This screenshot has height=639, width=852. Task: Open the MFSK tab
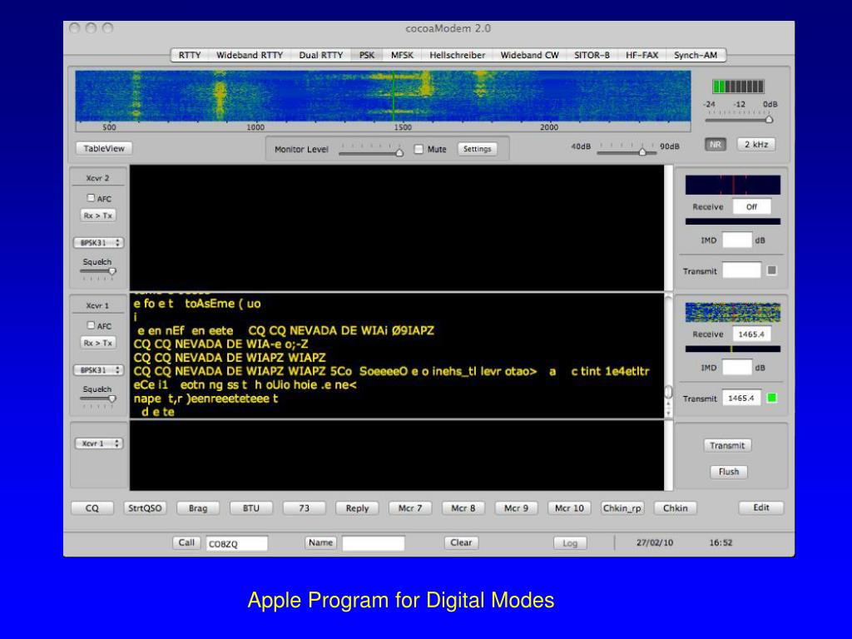[x=402, y=55]
